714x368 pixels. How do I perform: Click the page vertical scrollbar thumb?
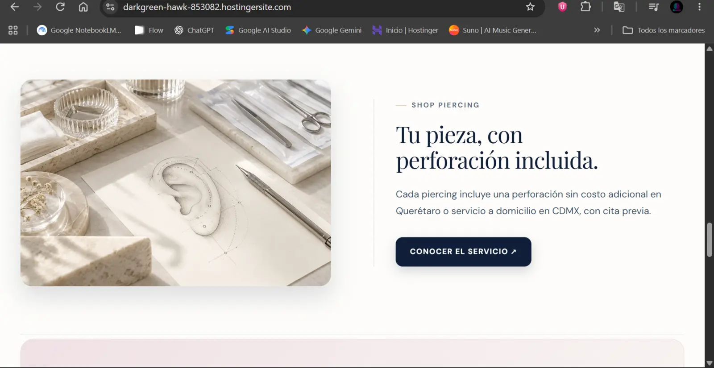(x=710, y=240)
